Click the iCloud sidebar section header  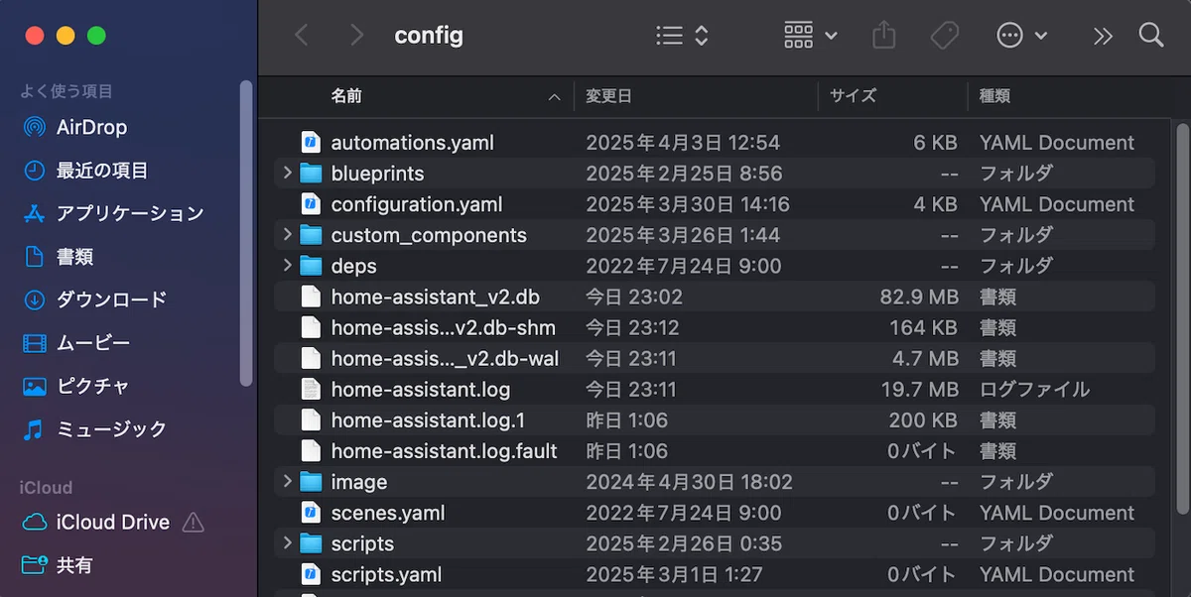(x=46, y=487)
